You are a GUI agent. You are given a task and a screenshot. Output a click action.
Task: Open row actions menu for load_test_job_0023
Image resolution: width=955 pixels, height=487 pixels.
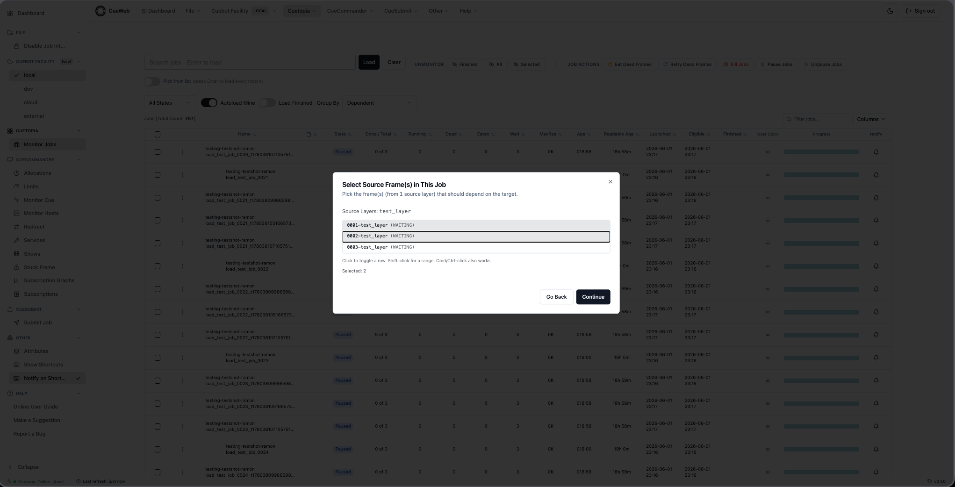coord(182,358)
